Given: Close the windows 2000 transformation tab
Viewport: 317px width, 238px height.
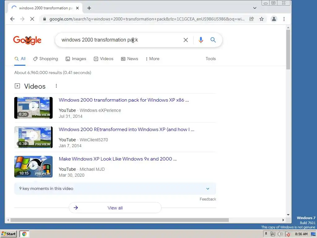Looking at the screenshot, I should [77, 8].
